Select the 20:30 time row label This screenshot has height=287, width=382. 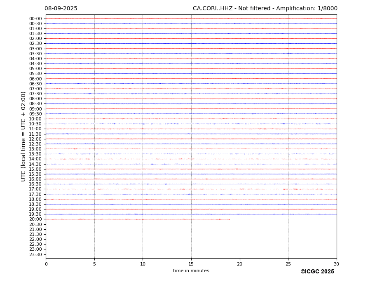(x=35, y=224)
